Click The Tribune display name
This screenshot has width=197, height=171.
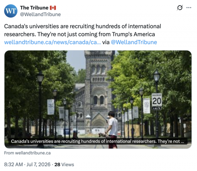coord(34,8)
